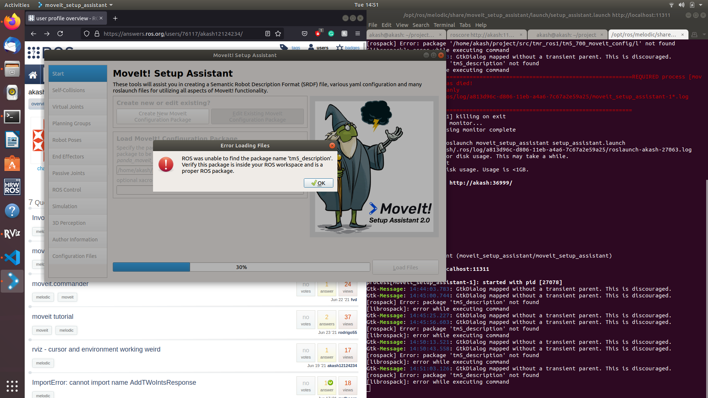The width and height of the screenshot is (708, 398).
Task: Select Configuration Files in the sidebar
Action: (x=78, y=256)
